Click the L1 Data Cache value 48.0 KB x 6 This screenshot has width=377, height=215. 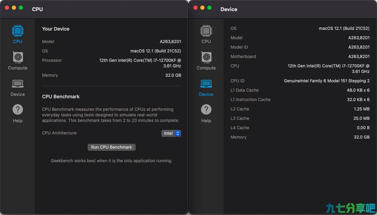(x=358, y=90)
